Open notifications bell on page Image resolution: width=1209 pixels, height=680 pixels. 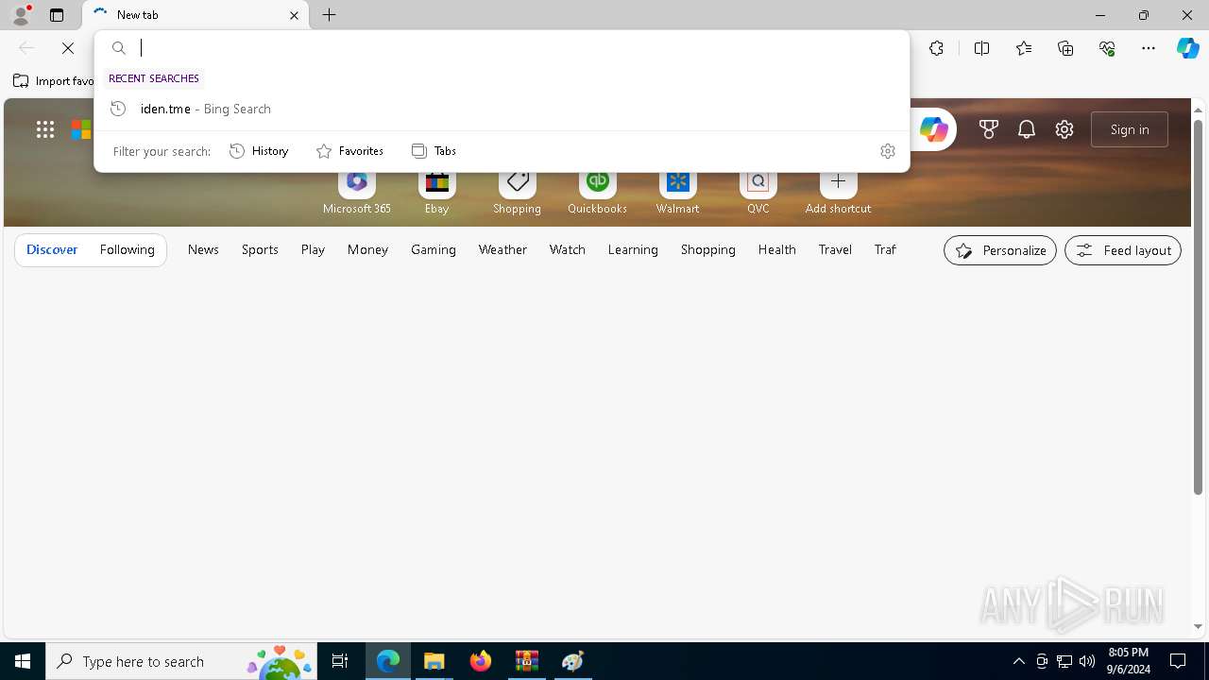(x=1027, y=129)
